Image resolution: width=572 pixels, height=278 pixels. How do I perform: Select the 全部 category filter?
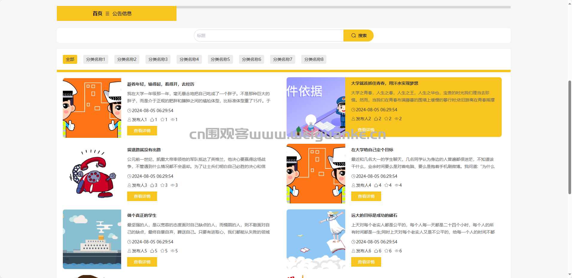(70, 59)
